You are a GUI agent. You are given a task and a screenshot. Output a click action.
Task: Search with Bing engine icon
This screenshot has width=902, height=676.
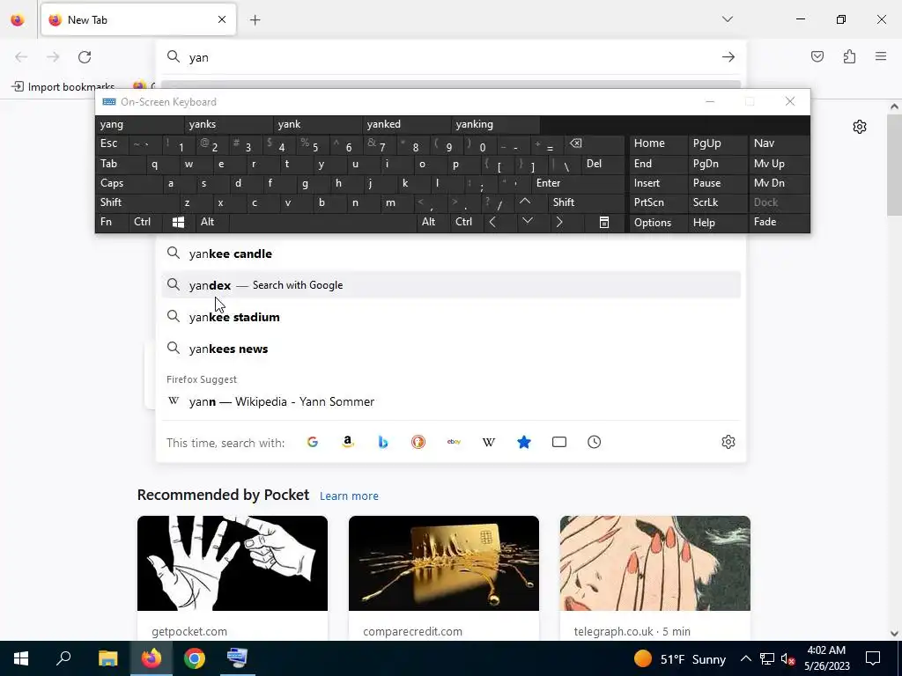tap(383, 442)
